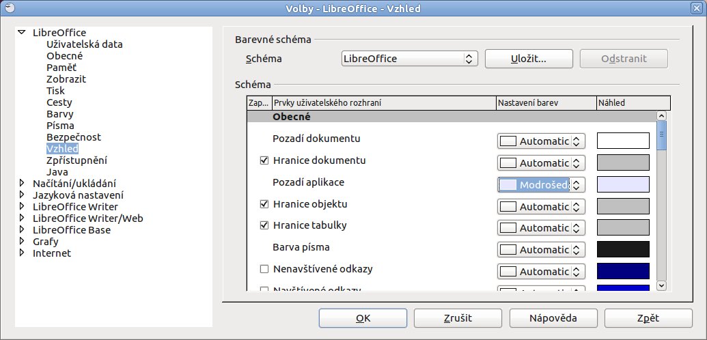Click Hranice tabulky gray preview swatch
The image size is (707, 340).
tap(623, 228)
